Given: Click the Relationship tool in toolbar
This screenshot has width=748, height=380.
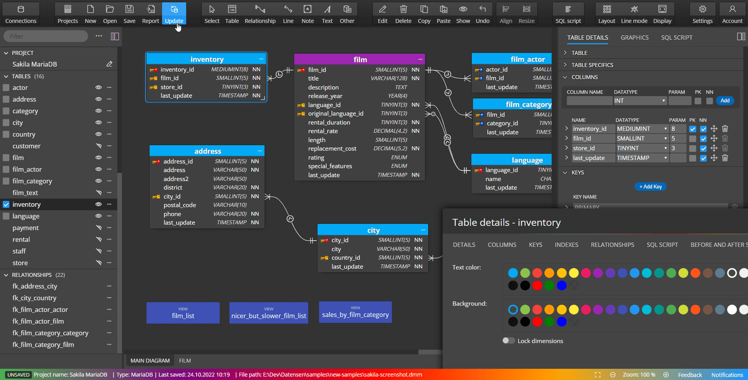Looking at the screenshot, I should click(260, 14).
